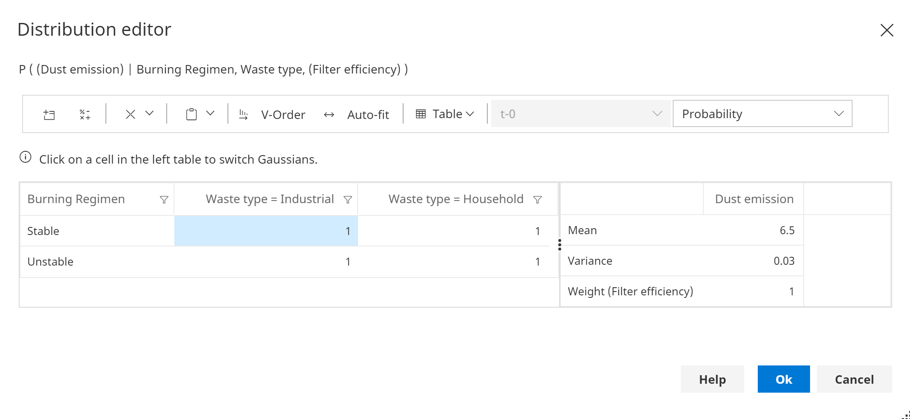Screen dimensions: 910x419
Task: Click the math operations (% - × +) icon
Action: tap(85, 114)
